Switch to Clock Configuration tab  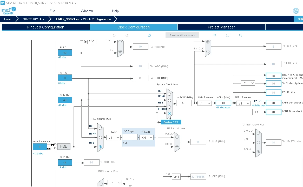tap(134, 27)
